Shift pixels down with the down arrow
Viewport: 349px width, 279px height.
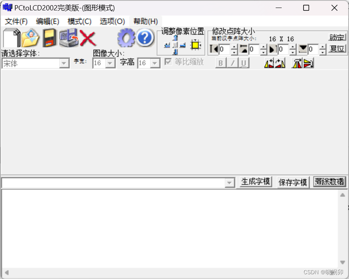175,52
